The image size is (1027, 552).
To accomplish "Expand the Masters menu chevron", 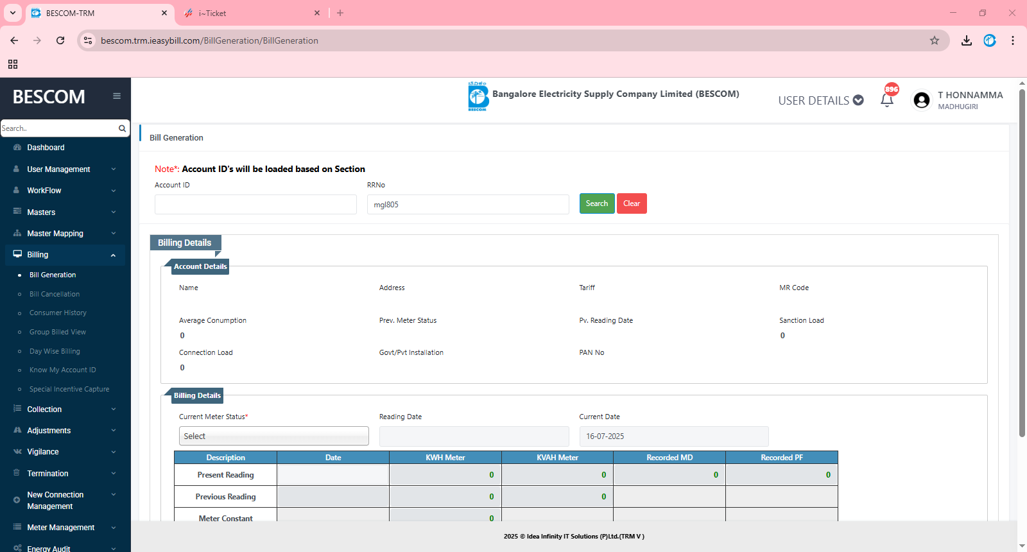I will (114, 212).
